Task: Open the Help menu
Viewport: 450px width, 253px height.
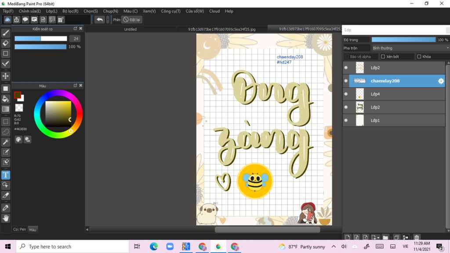Action: [x=229, y=11]
